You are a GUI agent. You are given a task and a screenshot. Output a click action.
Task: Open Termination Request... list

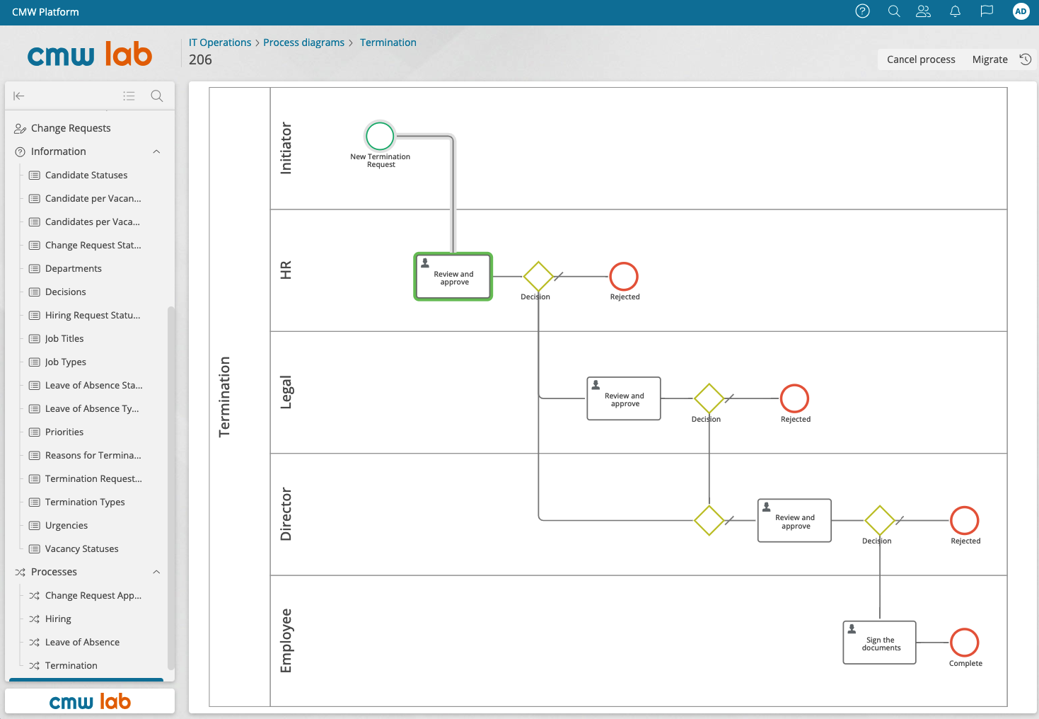tap(93, 478)
